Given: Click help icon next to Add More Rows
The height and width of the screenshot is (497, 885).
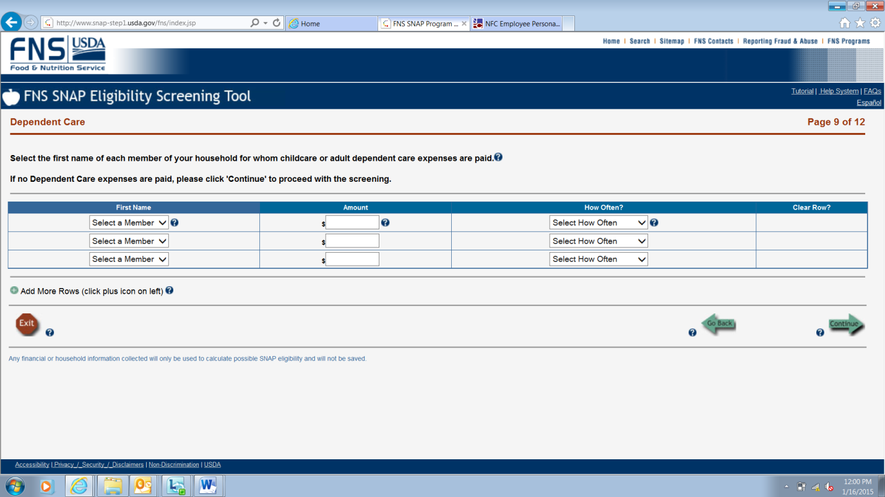Looking at the screenshot, I should (170, 291).
